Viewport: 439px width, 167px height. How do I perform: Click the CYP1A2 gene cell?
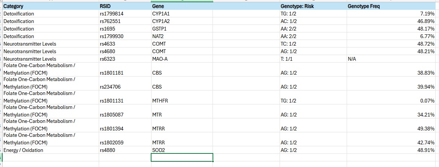(182, 21)
